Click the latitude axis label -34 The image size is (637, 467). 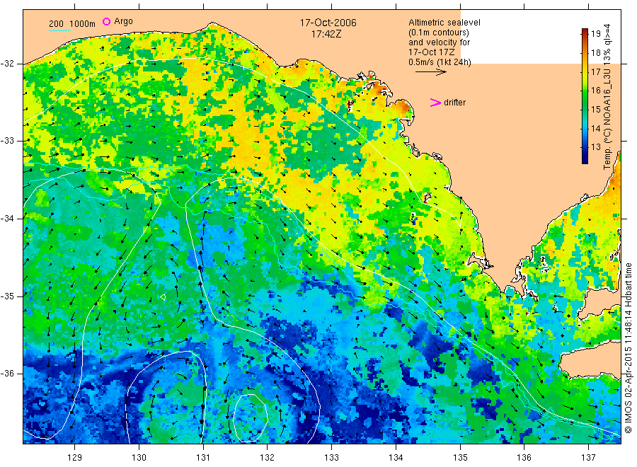[7, 219]
